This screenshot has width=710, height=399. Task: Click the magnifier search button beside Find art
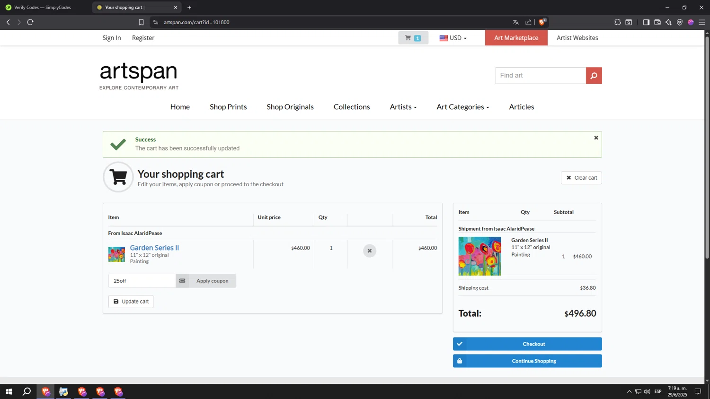point(594,76)
